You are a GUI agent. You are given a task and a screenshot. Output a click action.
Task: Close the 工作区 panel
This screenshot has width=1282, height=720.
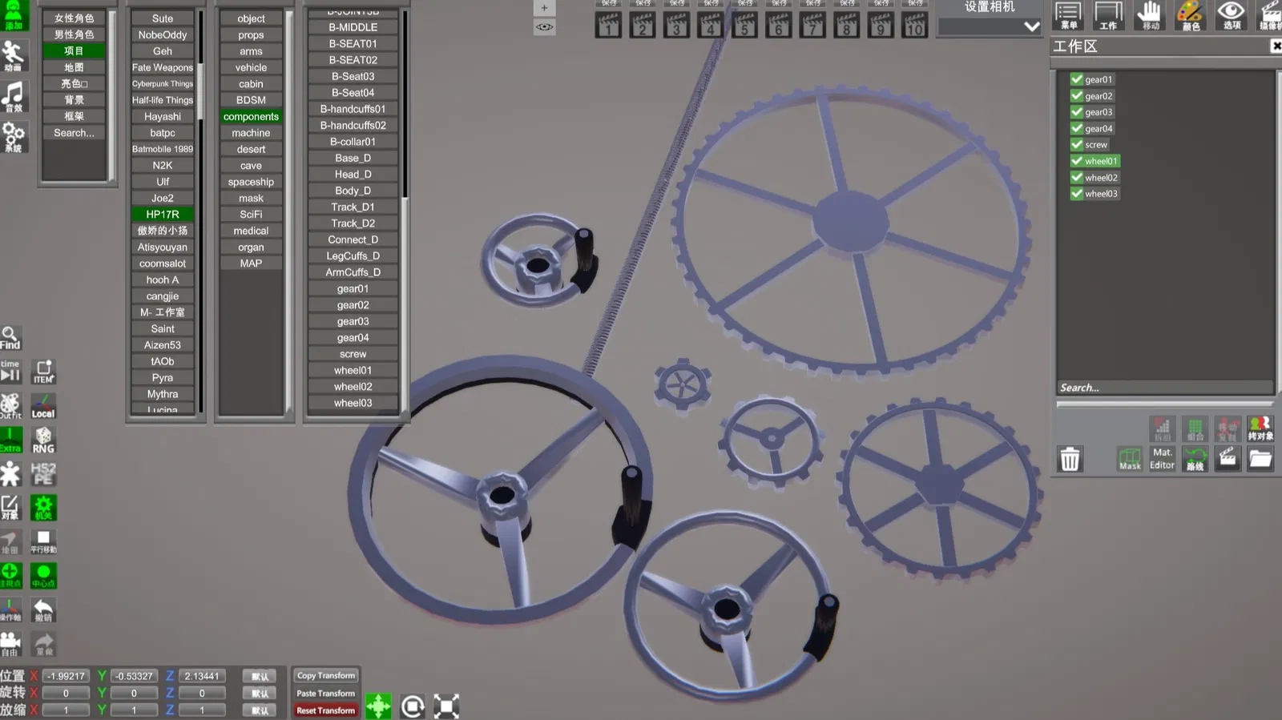(x=1276, y=46)
